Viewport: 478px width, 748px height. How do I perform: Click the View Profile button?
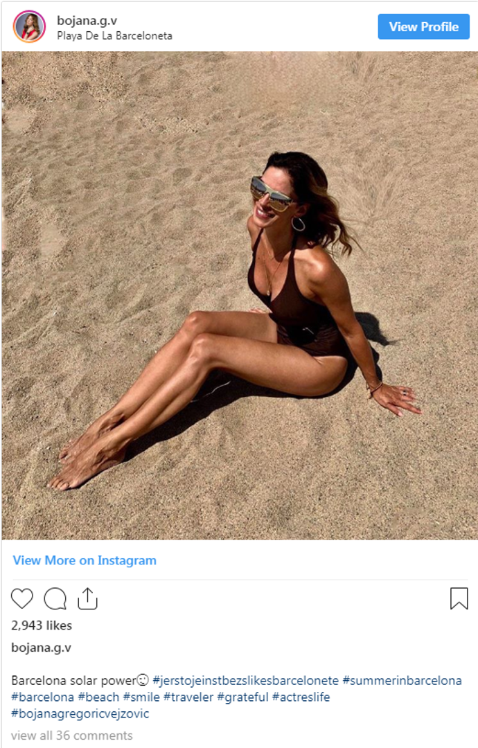point(423,27)
